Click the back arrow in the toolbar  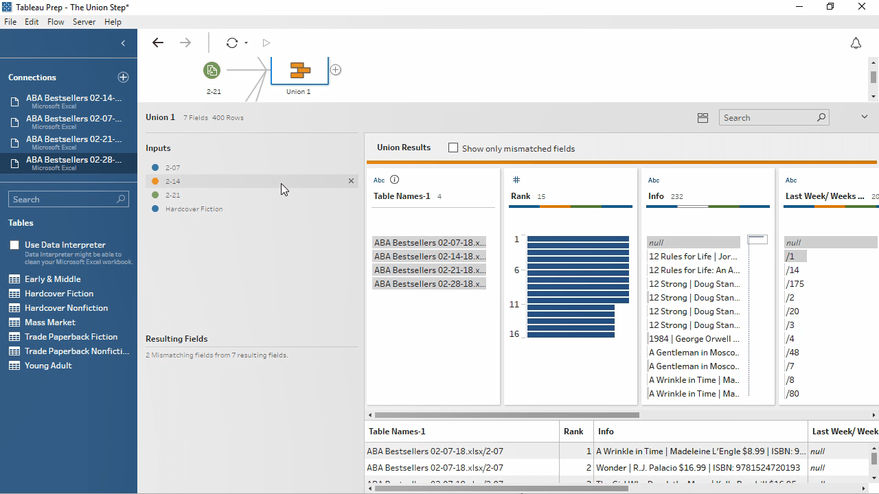coord(158,43)
